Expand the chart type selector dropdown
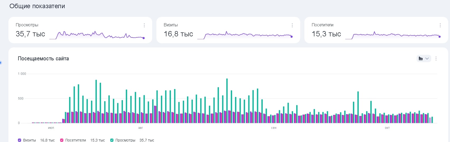Screen dimensions: 450x142 coord(424,58)
